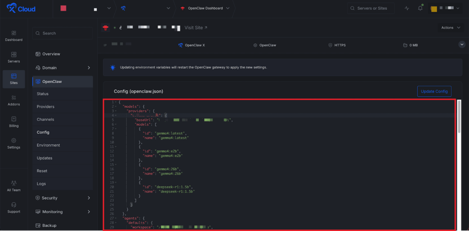
Task: Click the activity pulse icon
Action: tap(407, 8)
